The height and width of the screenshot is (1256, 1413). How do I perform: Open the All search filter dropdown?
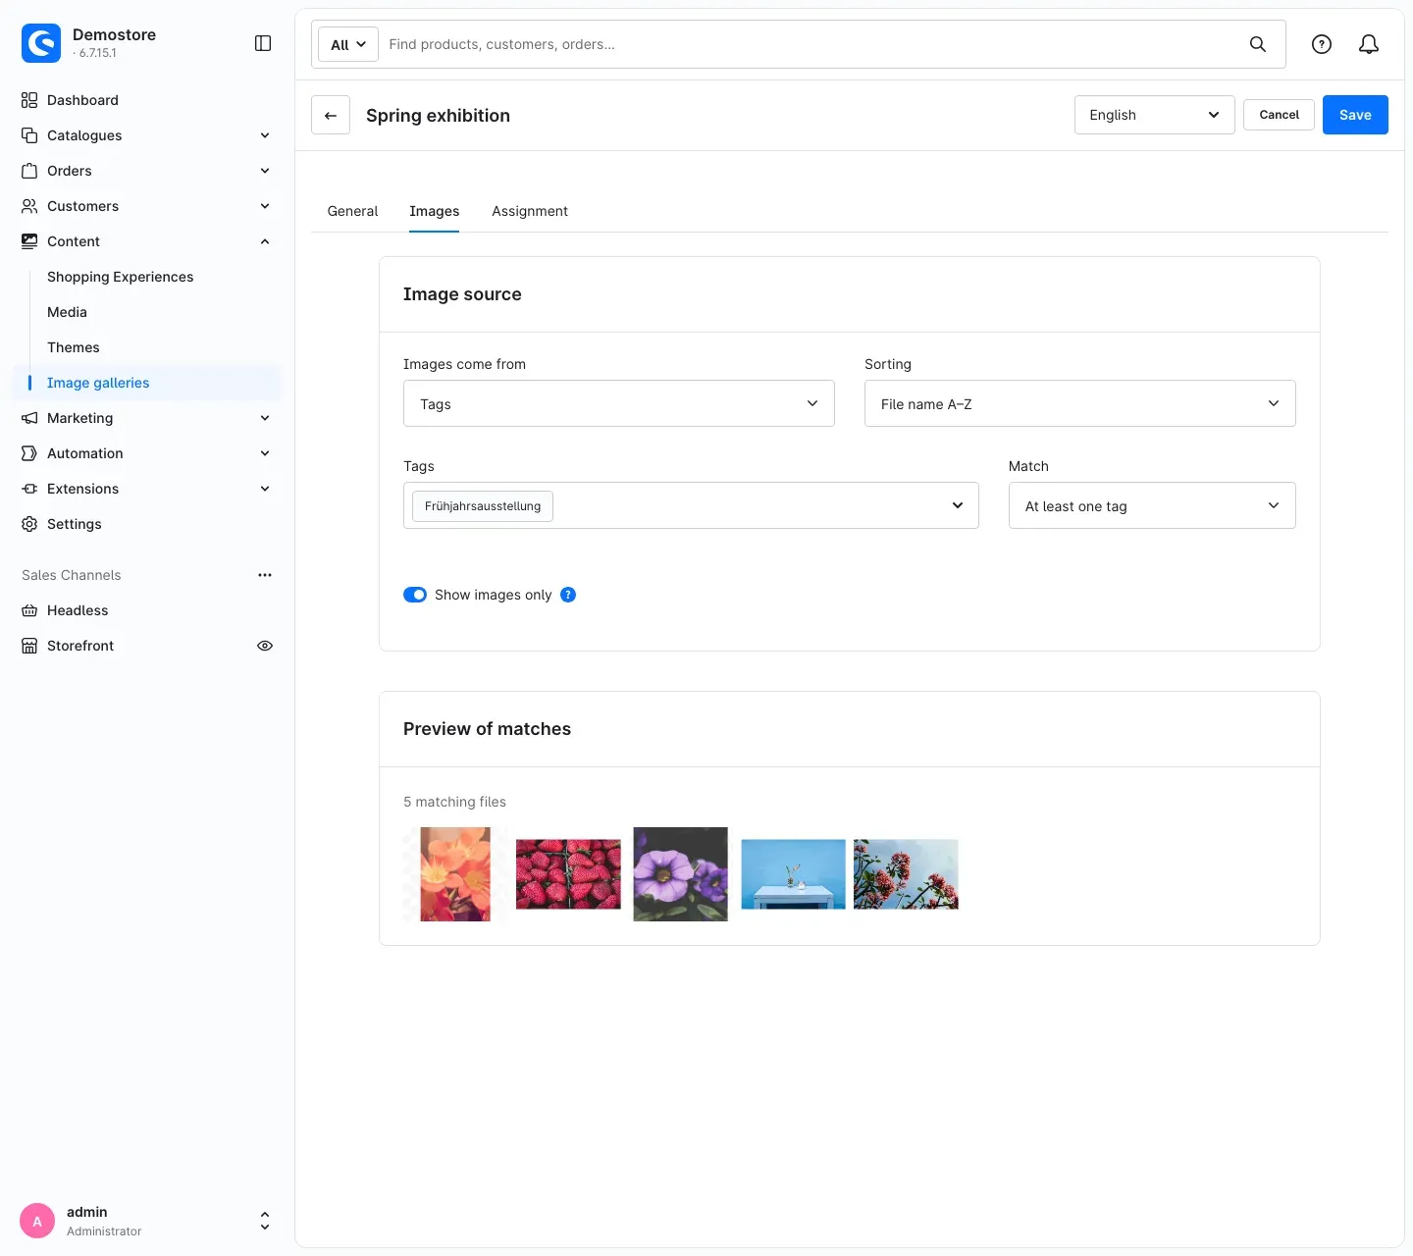[x=348, y=44]
